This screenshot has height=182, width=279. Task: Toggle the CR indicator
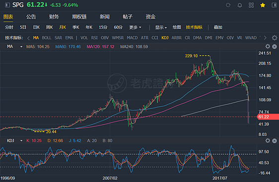tap(187, 38)
